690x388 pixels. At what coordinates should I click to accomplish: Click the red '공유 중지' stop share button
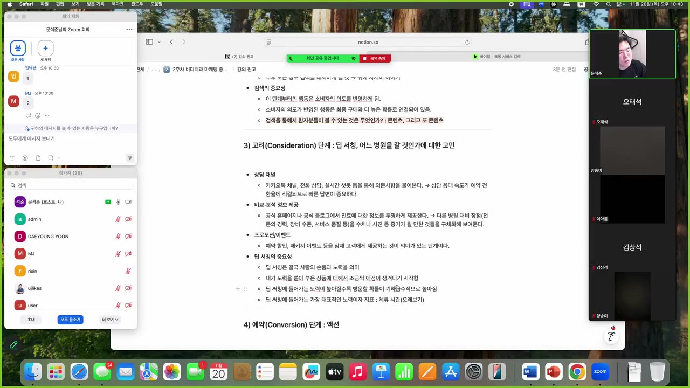375,58
